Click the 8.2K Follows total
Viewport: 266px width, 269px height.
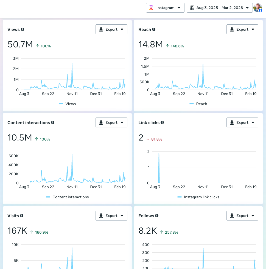click(x=148, y=231)
